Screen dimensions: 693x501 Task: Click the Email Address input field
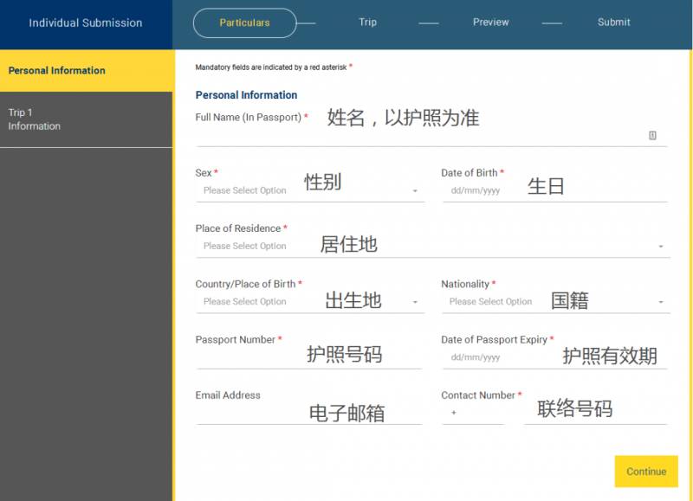308,414
